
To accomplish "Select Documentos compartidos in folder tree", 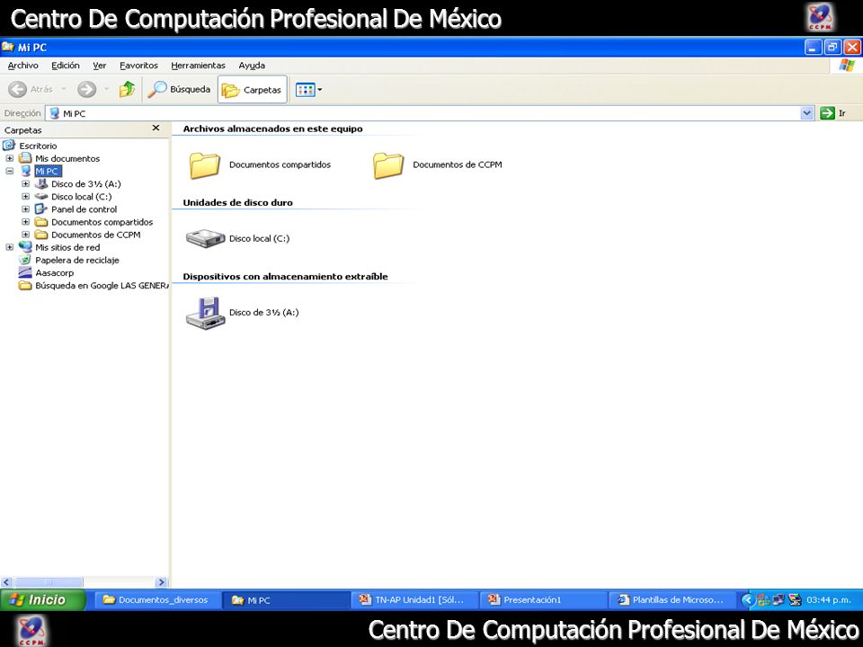I will [x=102, y=222].
